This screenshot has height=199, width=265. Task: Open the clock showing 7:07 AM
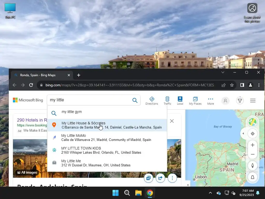coord(247,193)
